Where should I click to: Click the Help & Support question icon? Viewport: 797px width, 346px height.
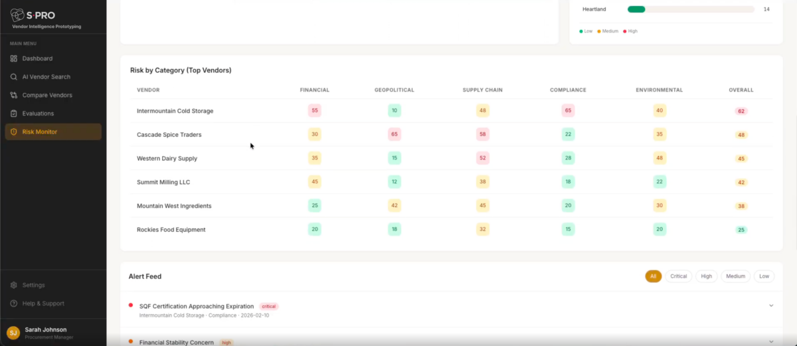point(14,303)
